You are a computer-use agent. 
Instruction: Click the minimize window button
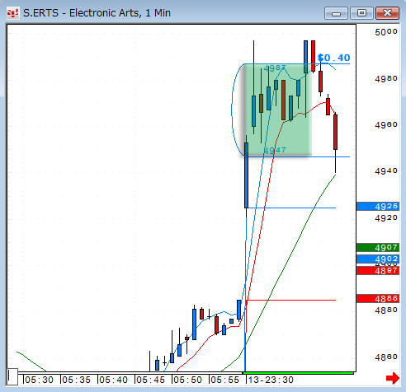(x=336, y=13)
